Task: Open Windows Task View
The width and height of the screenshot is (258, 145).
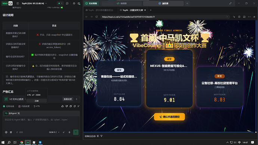Action: (x=15, y=142)
